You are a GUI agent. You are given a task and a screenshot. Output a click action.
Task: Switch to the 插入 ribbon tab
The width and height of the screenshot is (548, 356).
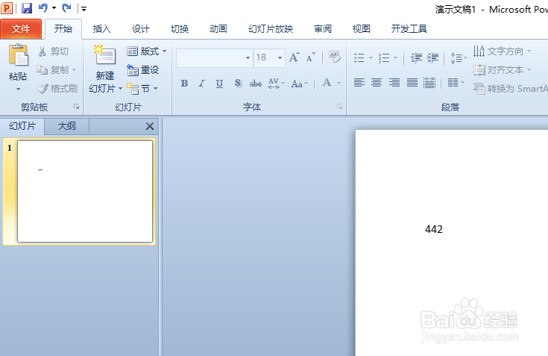click(101, 28)
